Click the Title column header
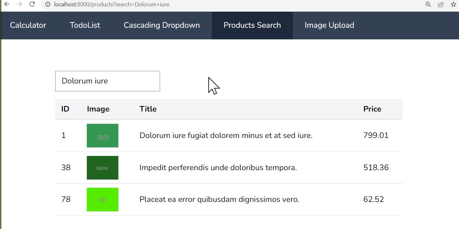The height and width of the screenshot is (229, 459). coord(148,109)
